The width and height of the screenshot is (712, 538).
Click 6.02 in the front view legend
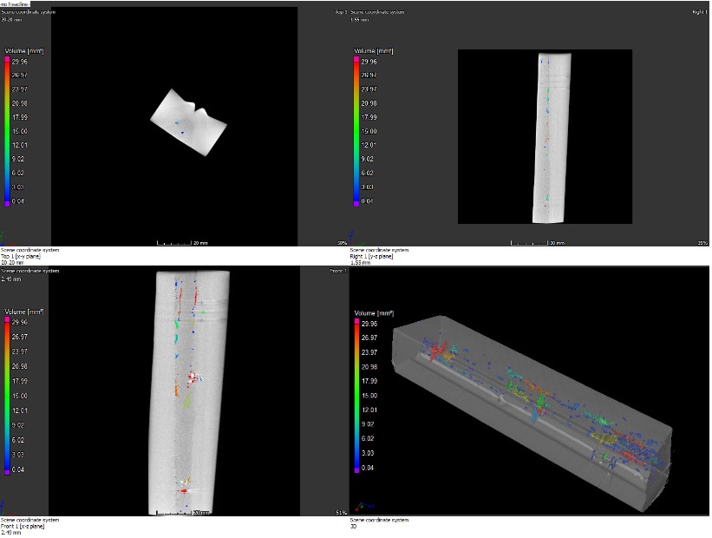[17, 440]
